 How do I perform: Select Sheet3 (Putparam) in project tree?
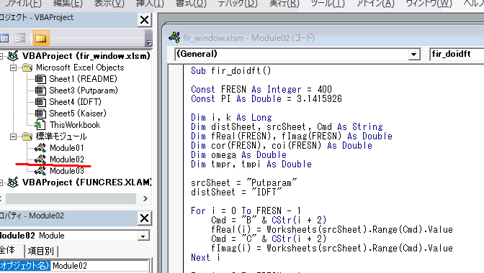click(84, 91)
